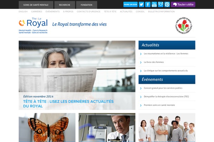Screen dimensions: 214x142
Task: Open the group of people thumbnail
Action: point(167,127)
